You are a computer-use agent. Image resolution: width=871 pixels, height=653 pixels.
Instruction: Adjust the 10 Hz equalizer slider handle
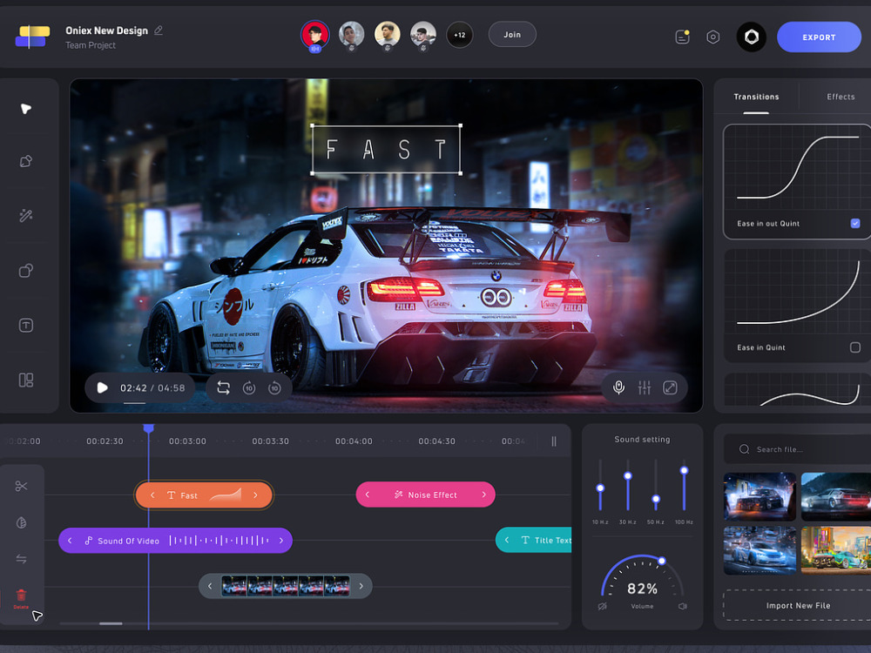point(600,488)
